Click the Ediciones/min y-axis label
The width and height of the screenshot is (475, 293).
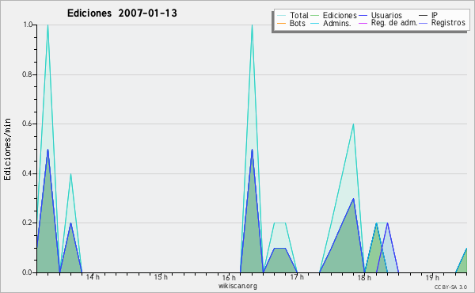(x=7, y=149)
